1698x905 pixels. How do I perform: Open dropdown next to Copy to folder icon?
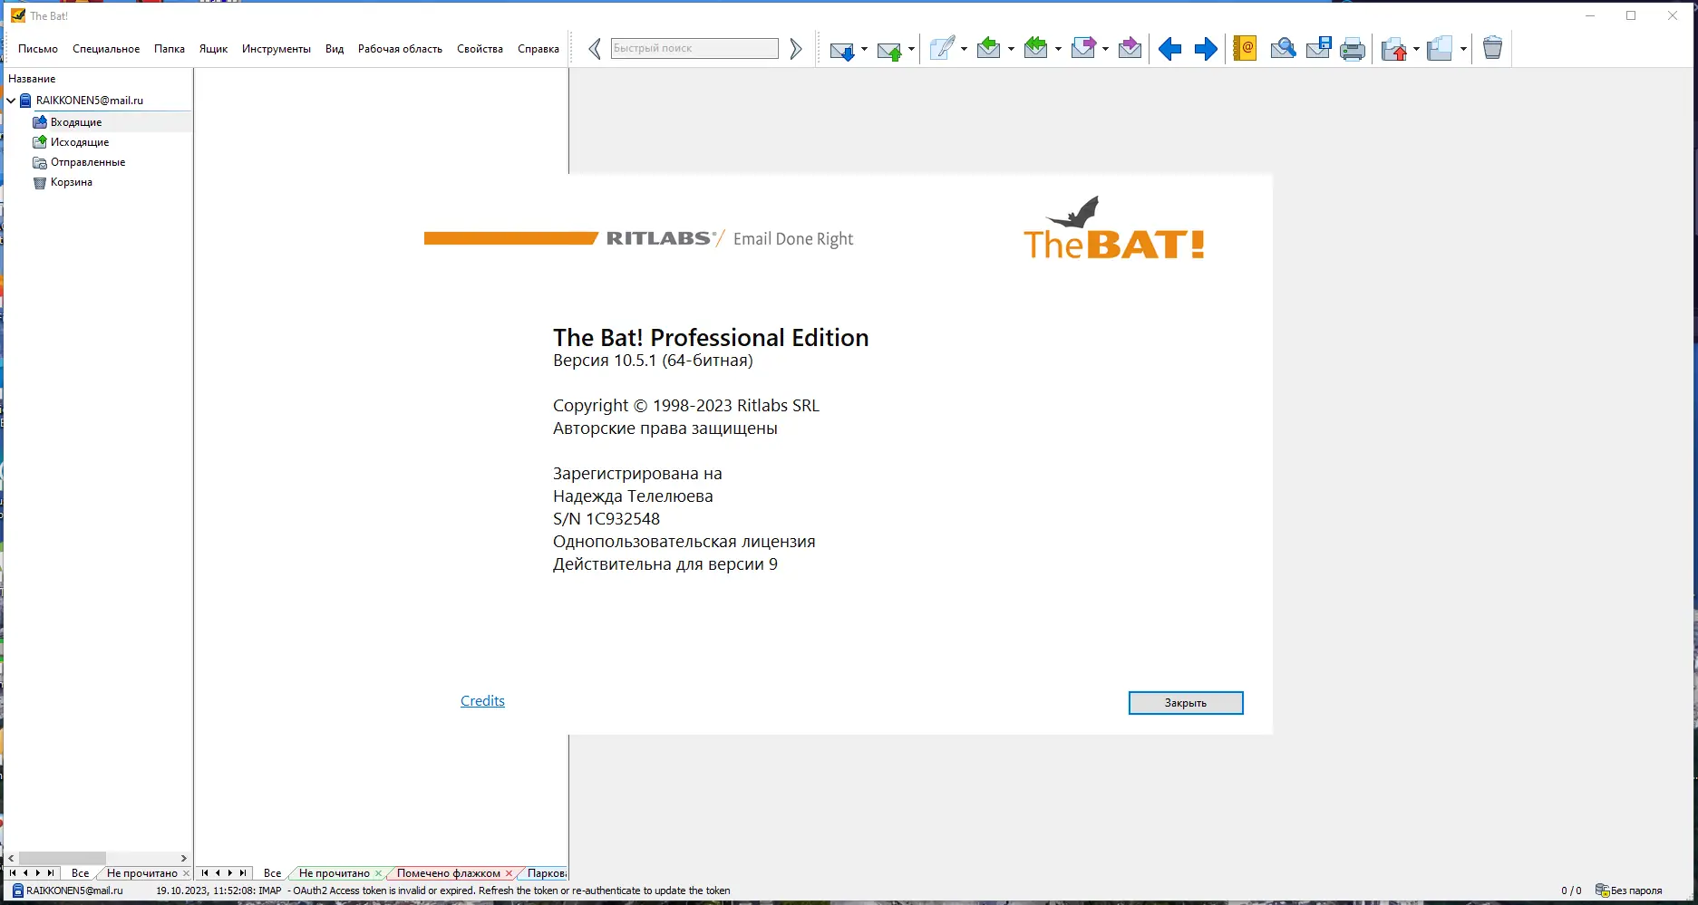click(1463, 49)
